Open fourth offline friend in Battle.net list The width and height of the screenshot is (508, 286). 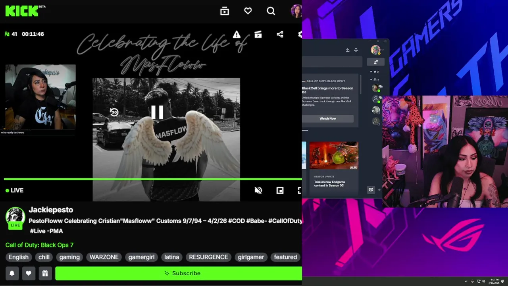[375, 122]
